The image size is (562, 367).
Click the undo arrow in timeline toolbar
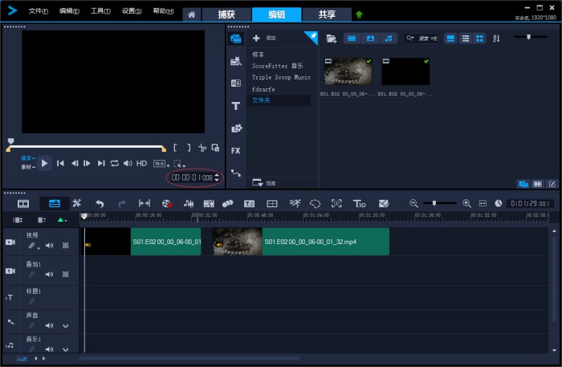100,204
